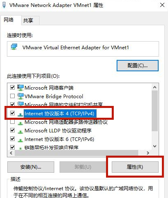Uncheck Internet 协议版本 6 (TCP/IPv6)
168x198 pixels.
coord(13,139)
